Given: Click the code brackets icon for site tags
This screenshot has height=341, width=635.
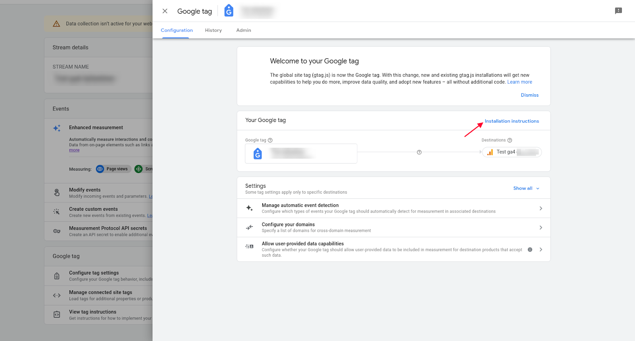Looking at the screenshot, I should [57, 295].
